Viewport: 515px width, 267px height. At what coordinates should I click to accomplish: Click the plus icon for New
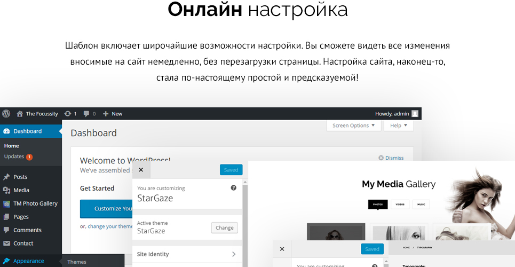pyautogui.click(x=106, y=114)
